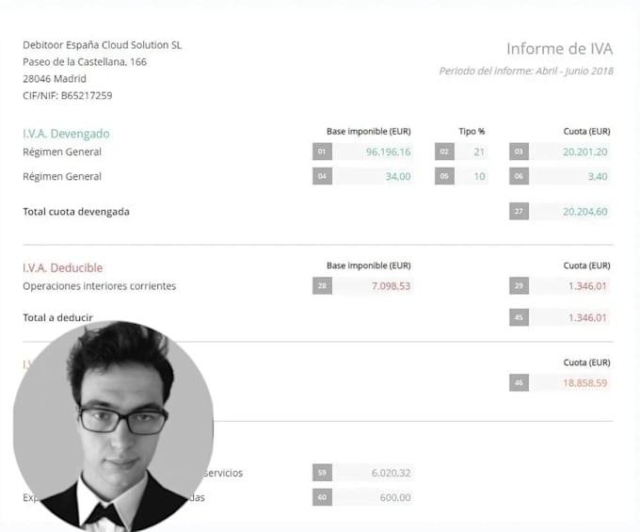
Task: Click box number 59 badge
Action: coord(322,473)
